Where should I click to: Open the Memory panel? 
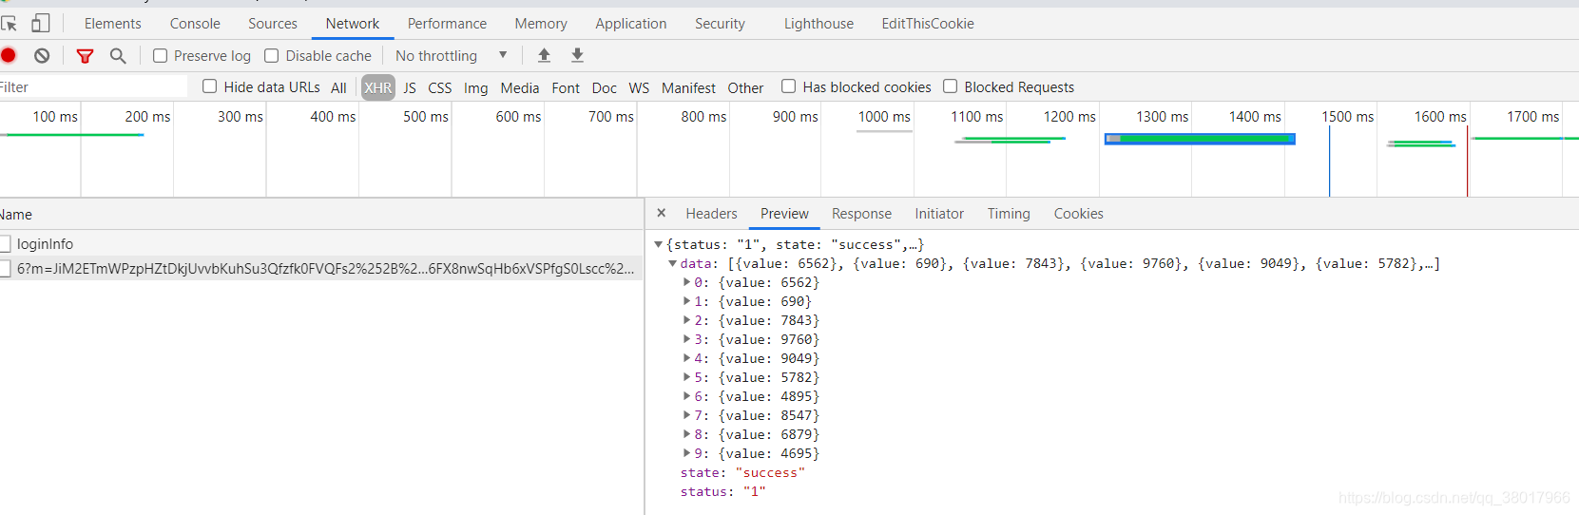[541, 24]
